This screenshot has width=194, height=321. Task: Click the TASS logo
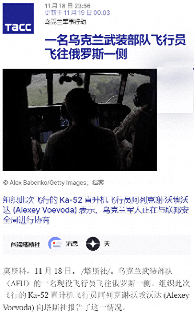click(18, 18)
